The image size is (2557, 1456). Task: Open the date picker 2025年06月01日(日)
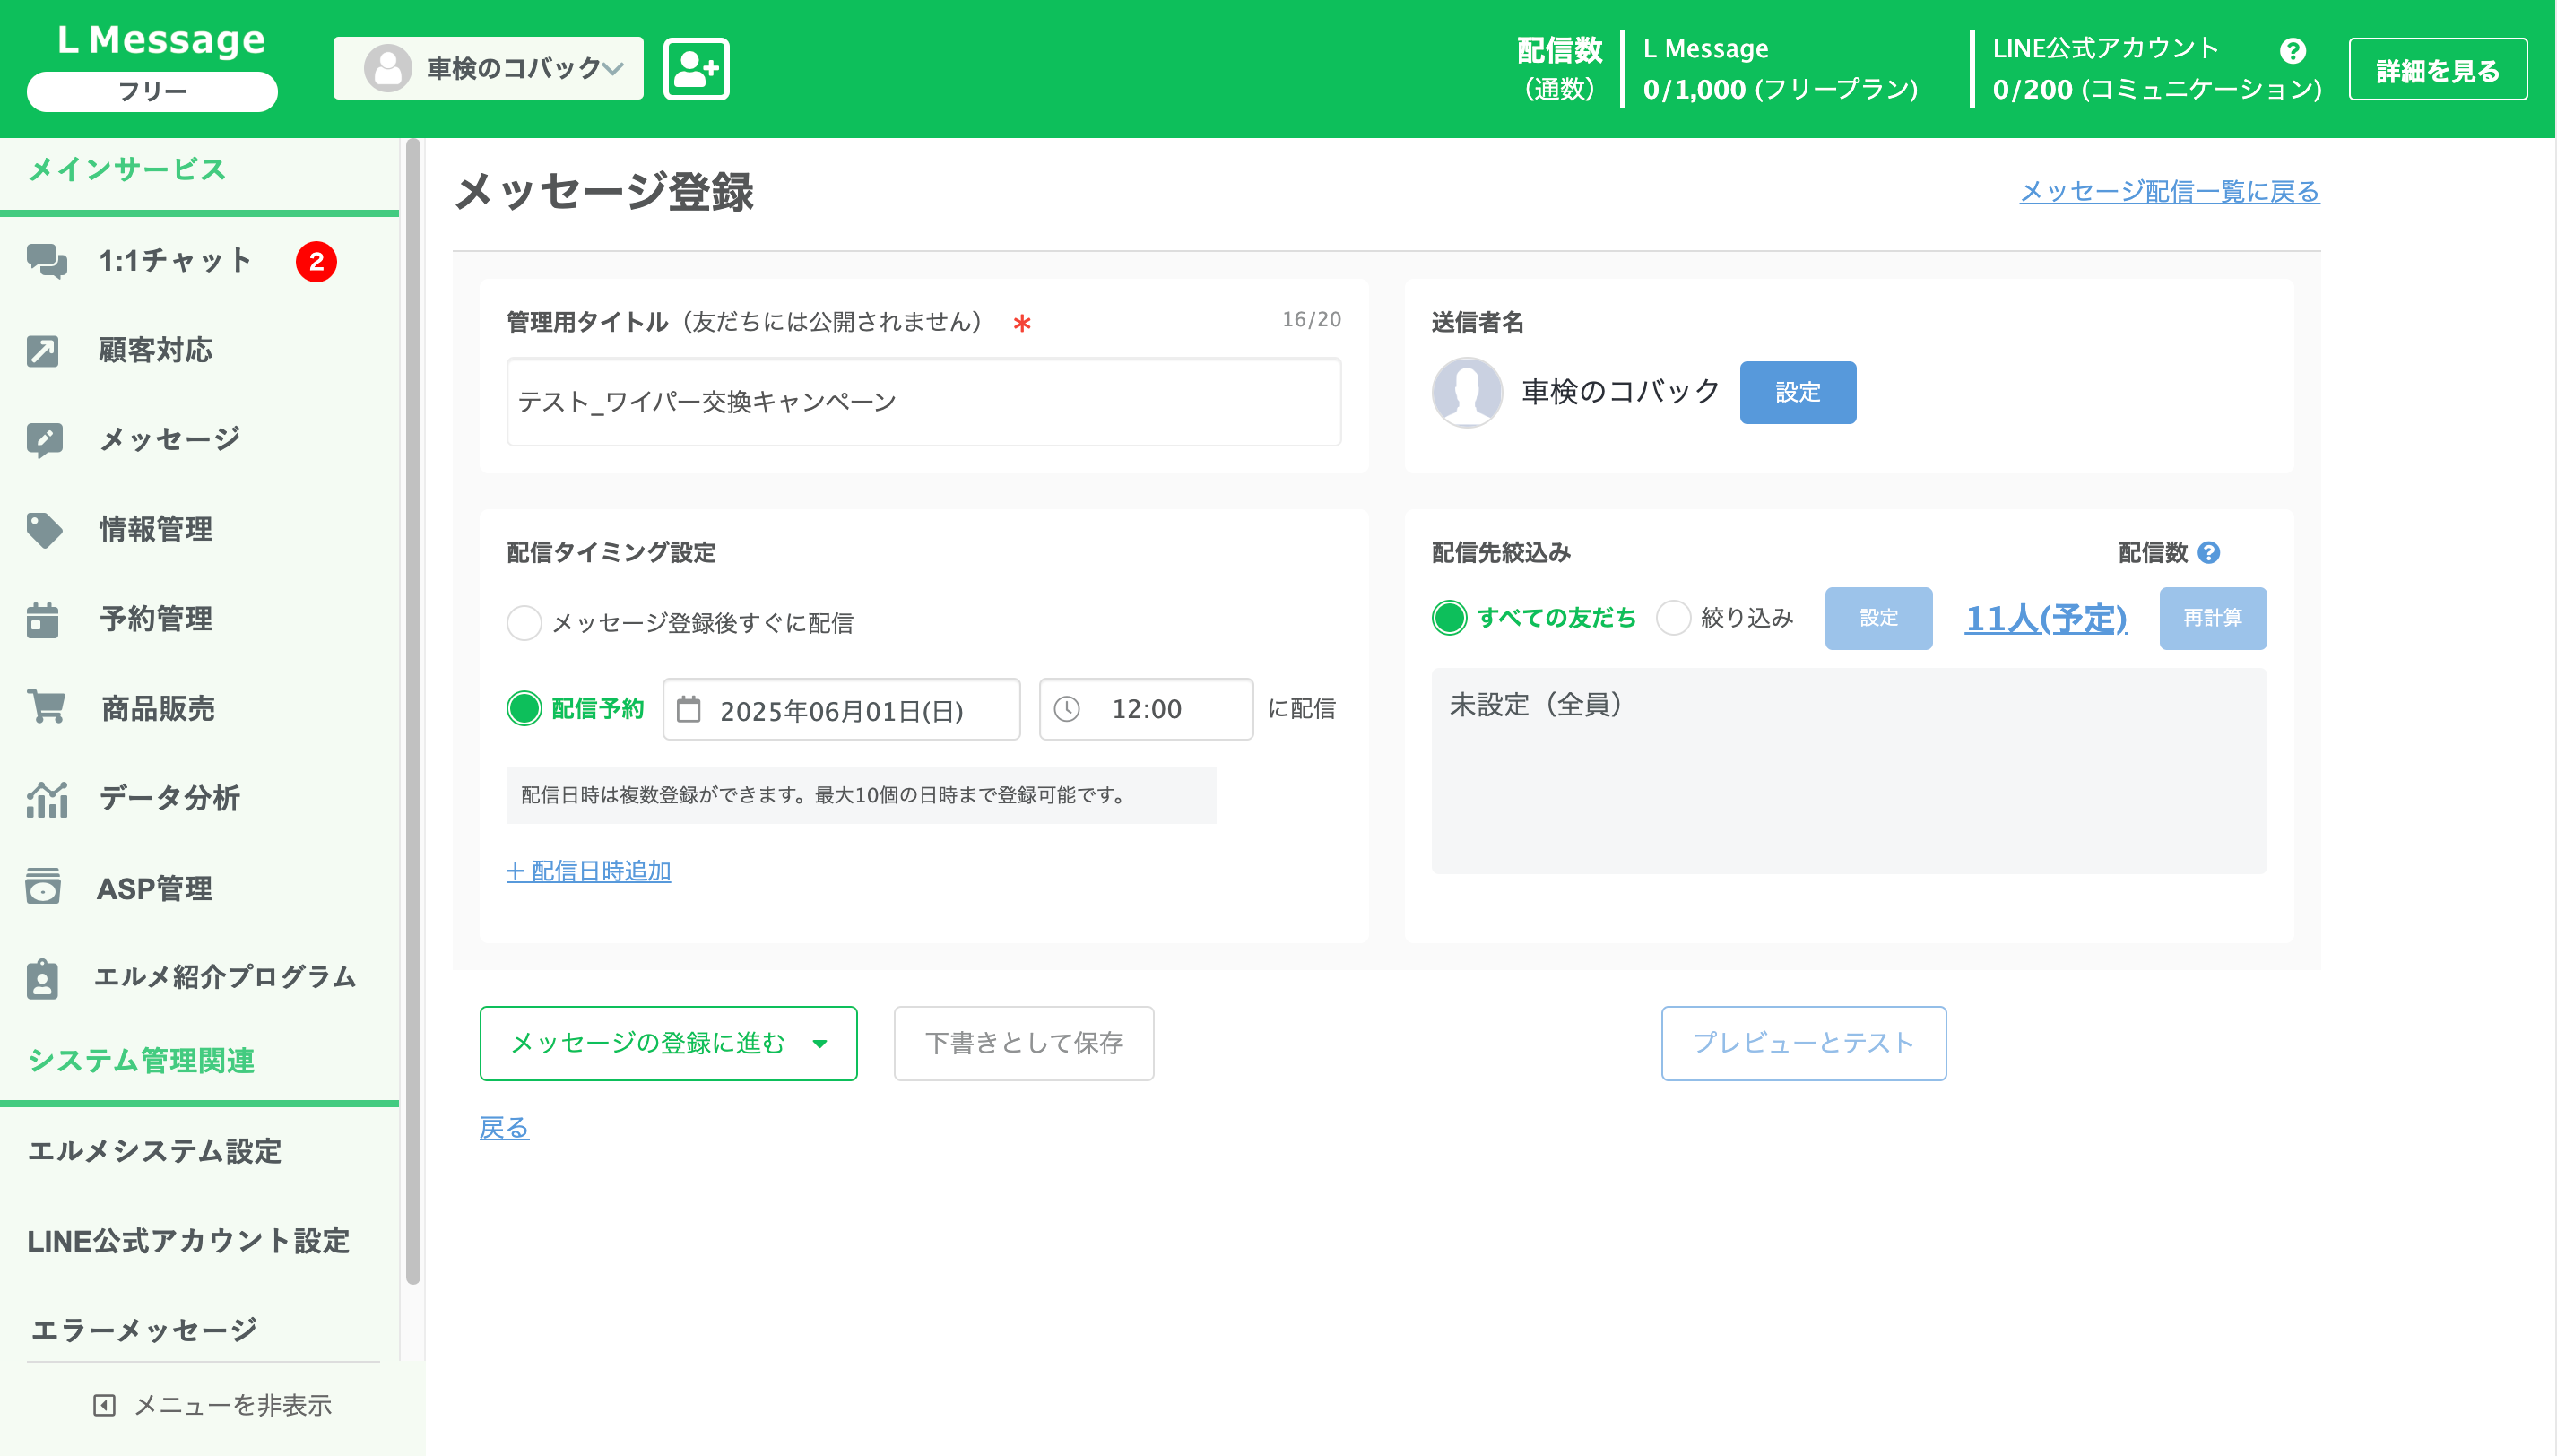click(x=841, y=709)
